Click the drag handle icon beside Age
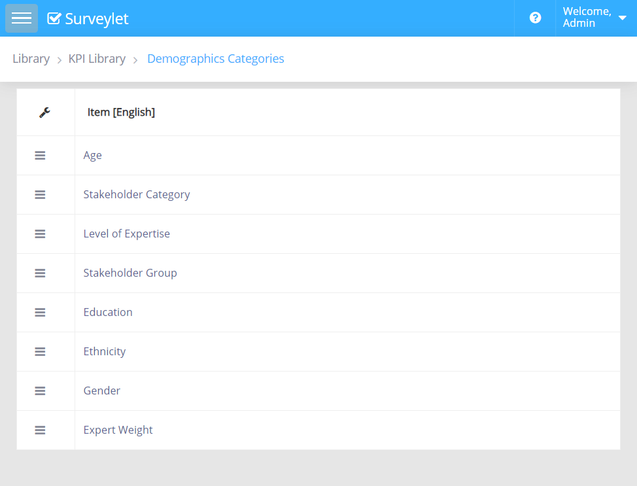Image resolution: width=637 pixels, height=486 pixels. [x=40, y=156]
